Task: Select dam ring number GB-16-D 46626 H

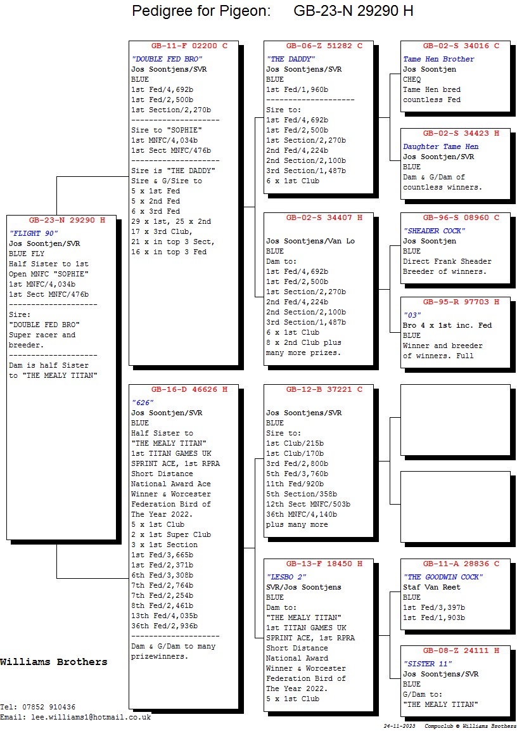Action: [x=184, y=389]
